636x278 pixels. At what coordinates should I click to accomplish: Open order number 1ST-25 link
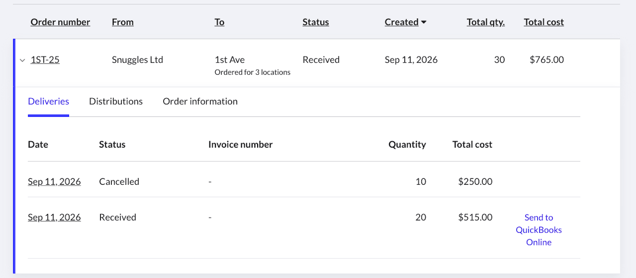pyautogui.click(x=45, y=60)
